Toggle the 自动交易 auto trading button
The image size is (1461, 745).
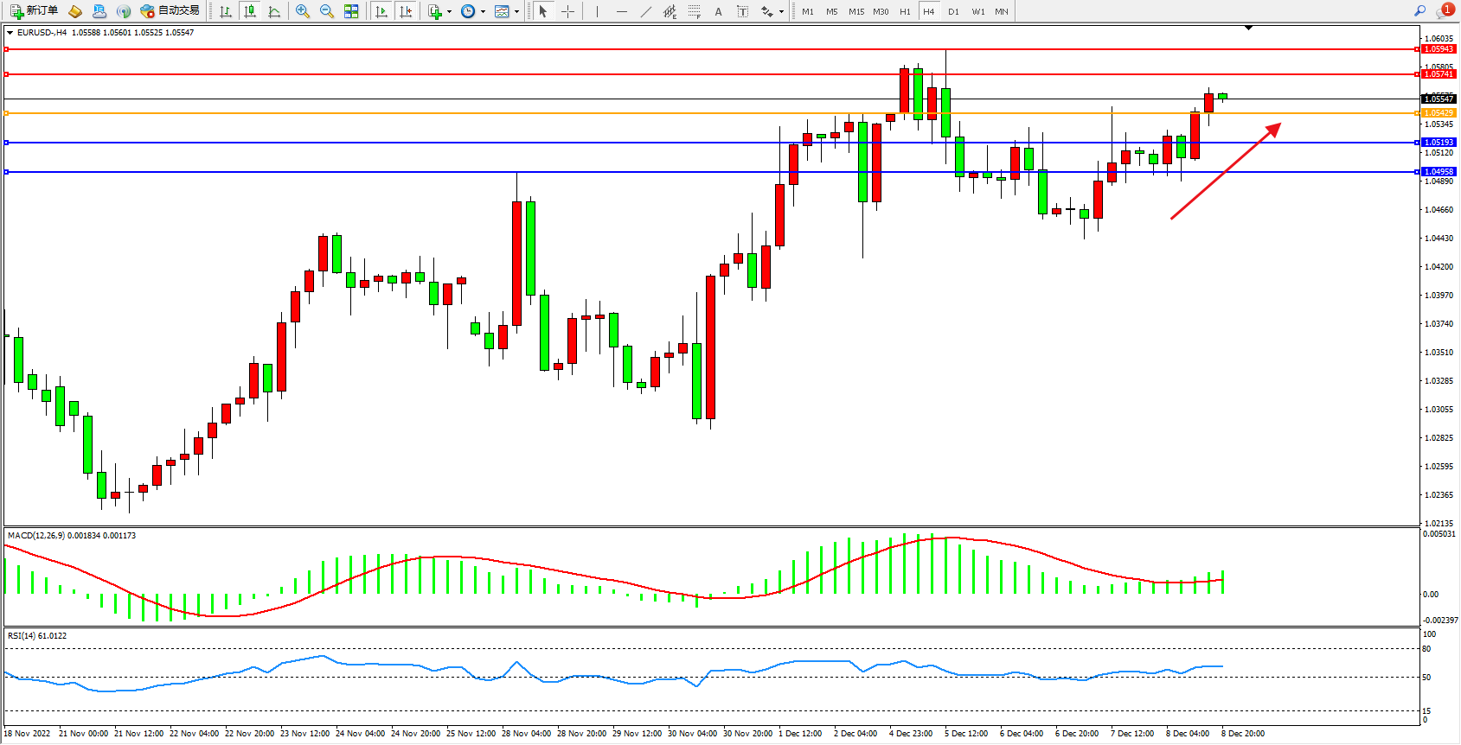pyautogui.click(x=170, y=11)
